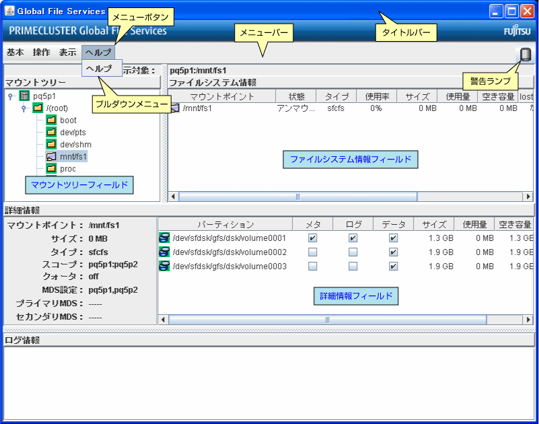Screen dimensions: 539x424
Task: Click the warning lamp cylinder icon
Action: (526, 55)
